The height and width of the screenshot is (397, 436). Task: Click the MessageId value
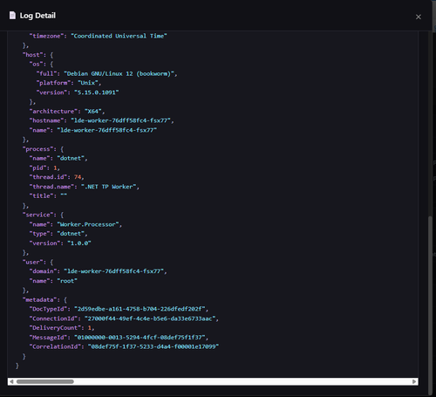[140, 338]
